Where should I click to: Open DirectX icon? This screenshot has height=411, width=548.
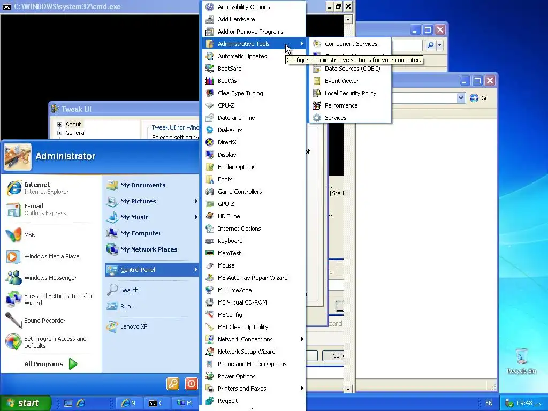click(210, 142)
